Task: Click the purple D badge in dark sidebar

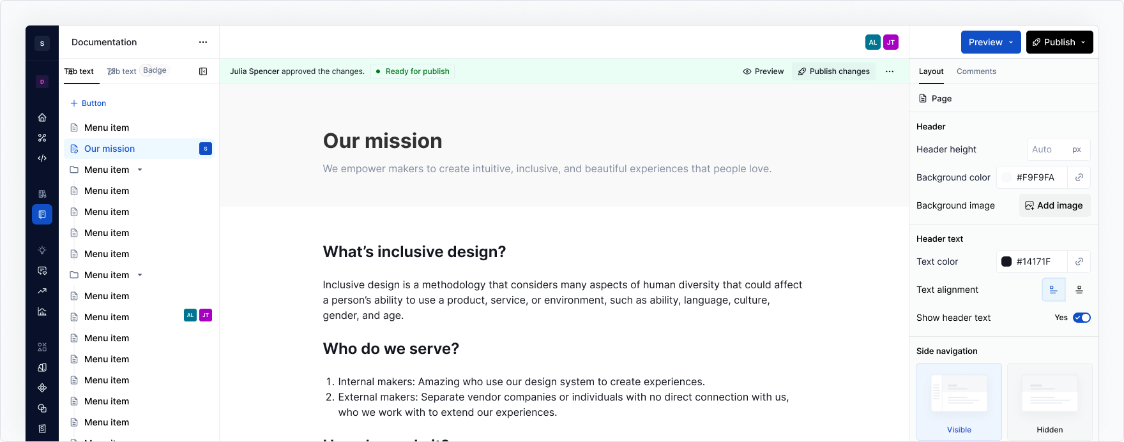Action: click(x=42, y=82)
